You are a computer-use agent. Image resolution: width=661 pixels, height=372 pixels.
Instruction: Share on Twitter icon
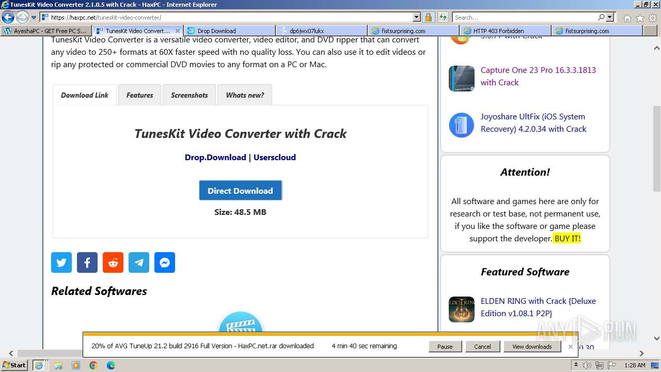click(x=61, y=262)
